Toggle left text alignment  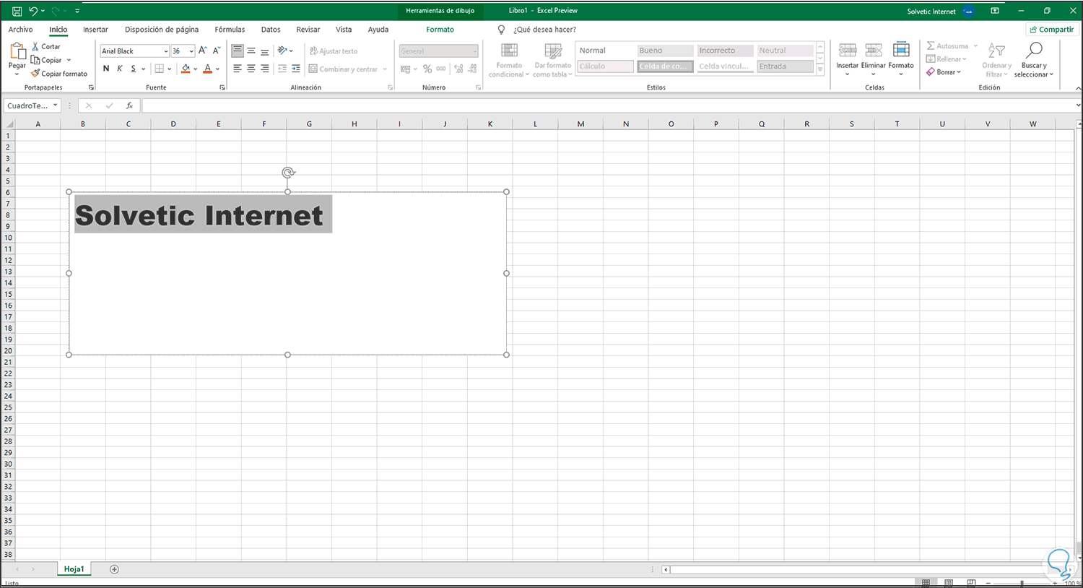pyautogui.click(x=238, y=69)
